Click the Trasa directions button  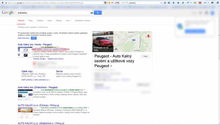pos(145,56)
